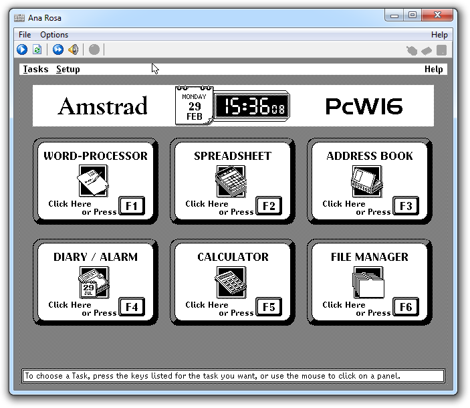The height and width of the screenshot is (408, 470).
Task: Click 'Click Here' in the Diary / Alarm panel
Action: tap(70, 305)
